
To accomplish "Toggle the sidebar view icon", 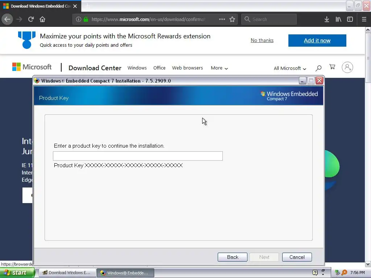I will [350, 19].
